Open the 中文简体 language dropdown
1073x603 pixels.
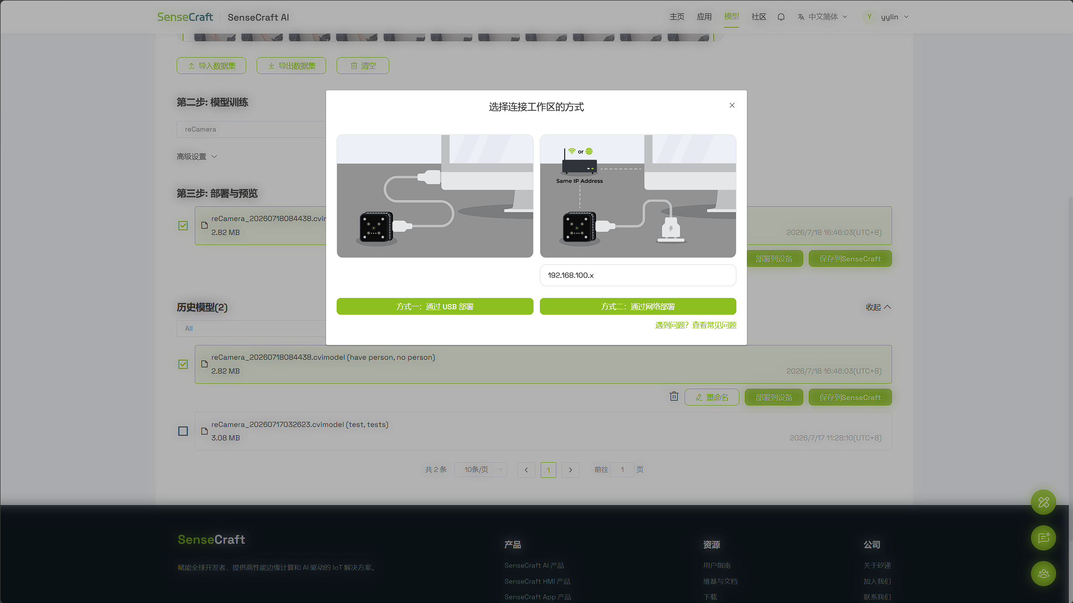[x=823, y=17]
